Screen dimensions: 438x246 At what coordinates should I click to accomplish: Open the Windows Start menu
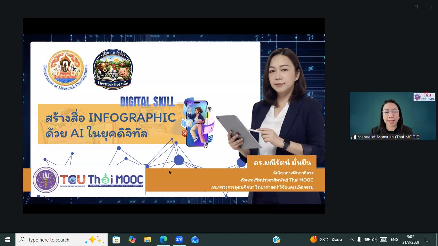pyautogui.click(x=8, y=240)
